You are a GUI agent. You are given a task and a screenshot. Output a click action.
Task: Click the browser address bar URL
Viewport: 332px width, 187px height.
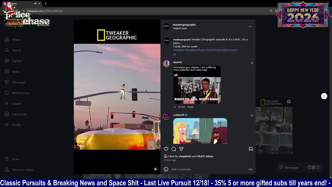pyautogui.click(x=45, y=11)
